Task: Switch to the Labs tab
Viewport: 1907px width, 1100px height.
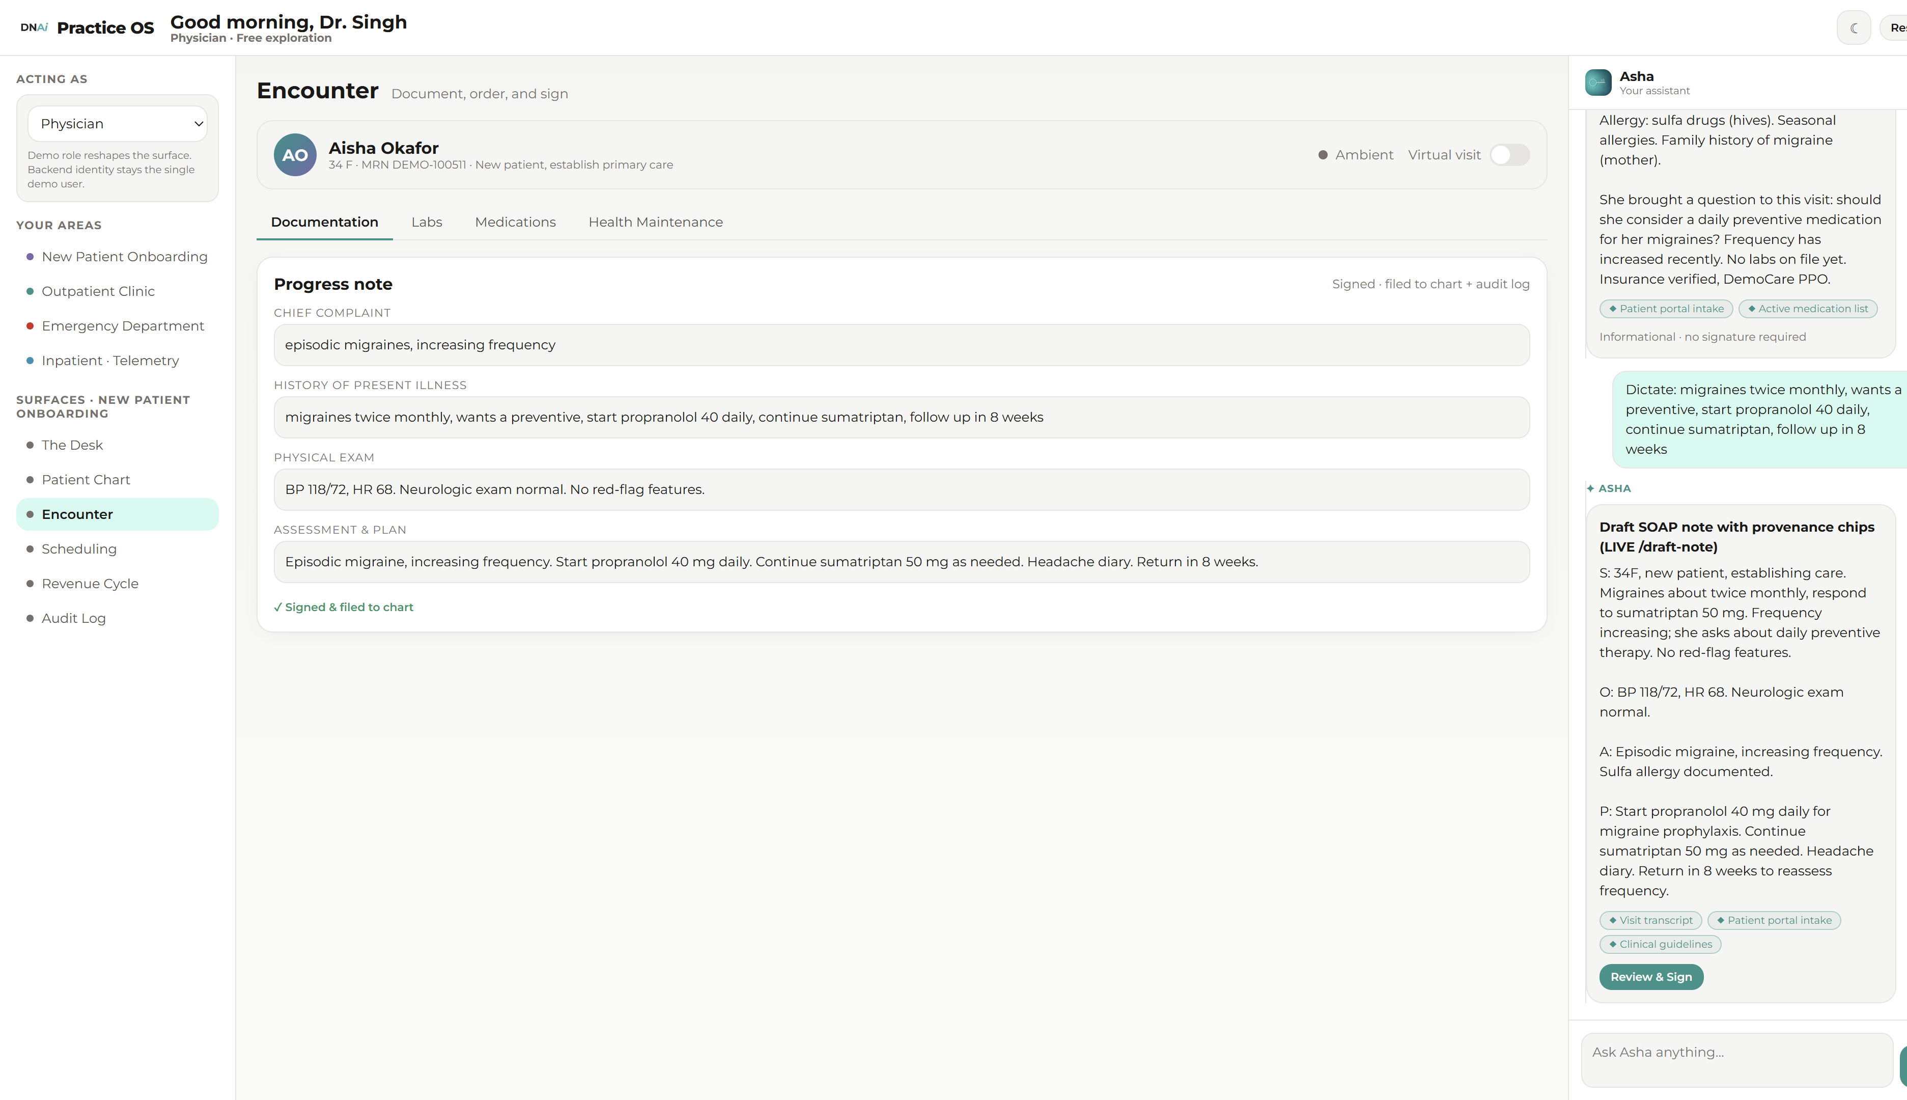Action: click(427, 222)
